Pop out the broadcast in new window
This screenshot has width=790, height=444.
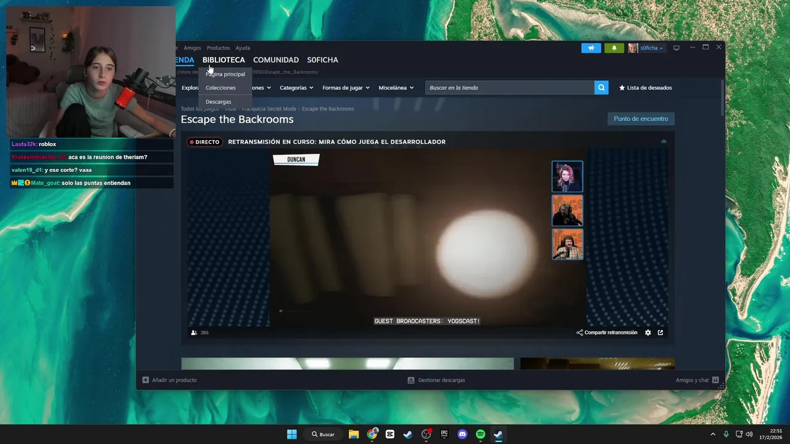click(x=660, y=332)
